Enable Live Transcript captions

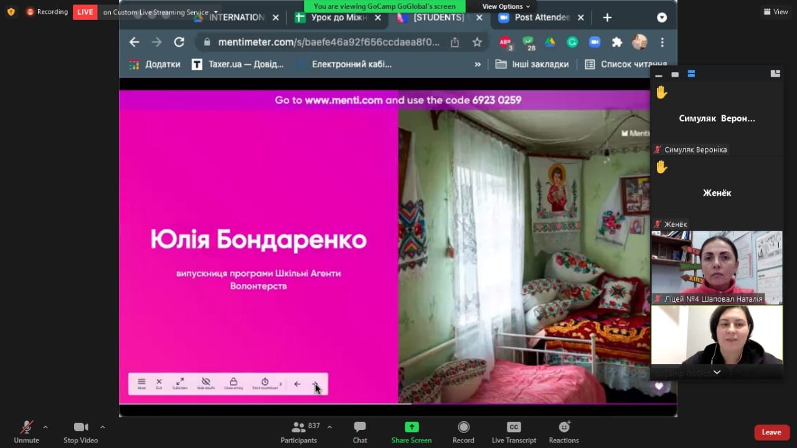point(514,432)
